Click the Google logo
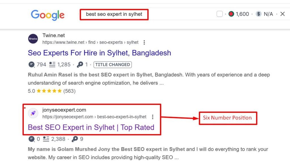This screenshot has height=168, width=290. (x=48, y=15)
